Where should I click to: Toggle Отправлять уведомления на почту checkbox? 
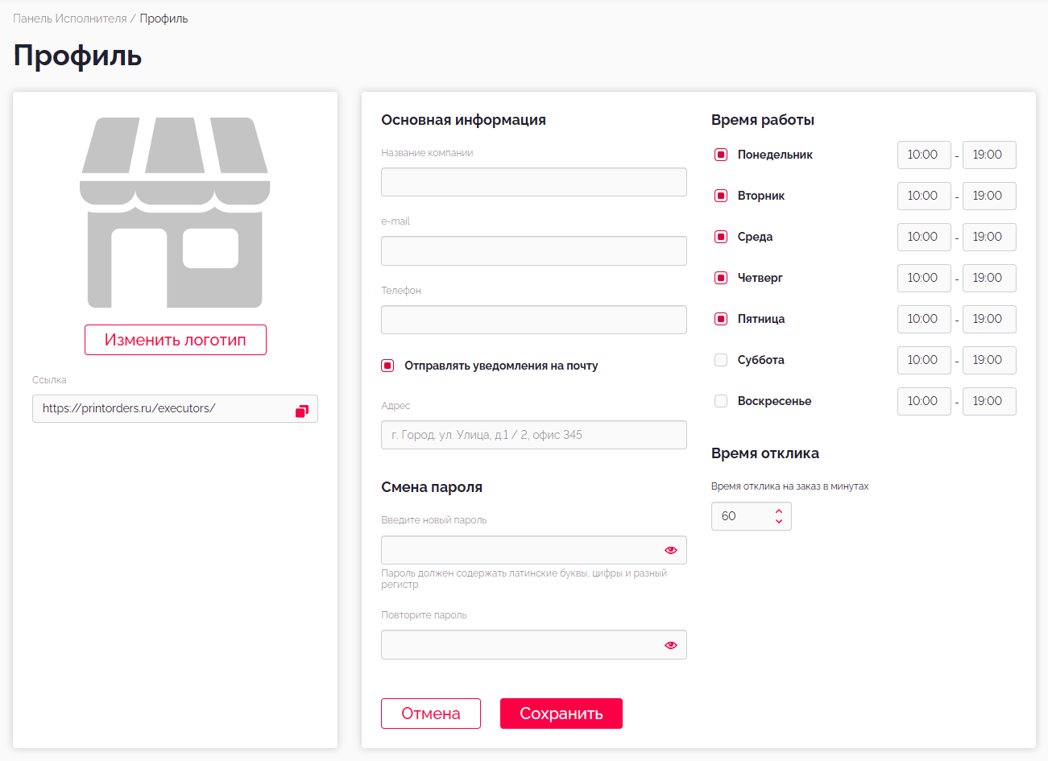(387, 366)
